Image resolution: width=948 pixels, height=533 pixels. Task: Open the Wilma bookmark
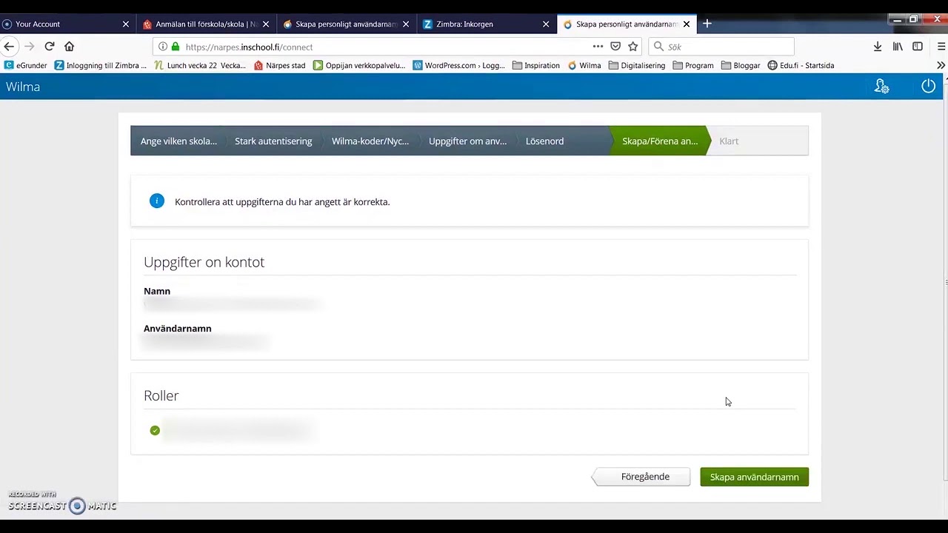(x=584, y=65)
